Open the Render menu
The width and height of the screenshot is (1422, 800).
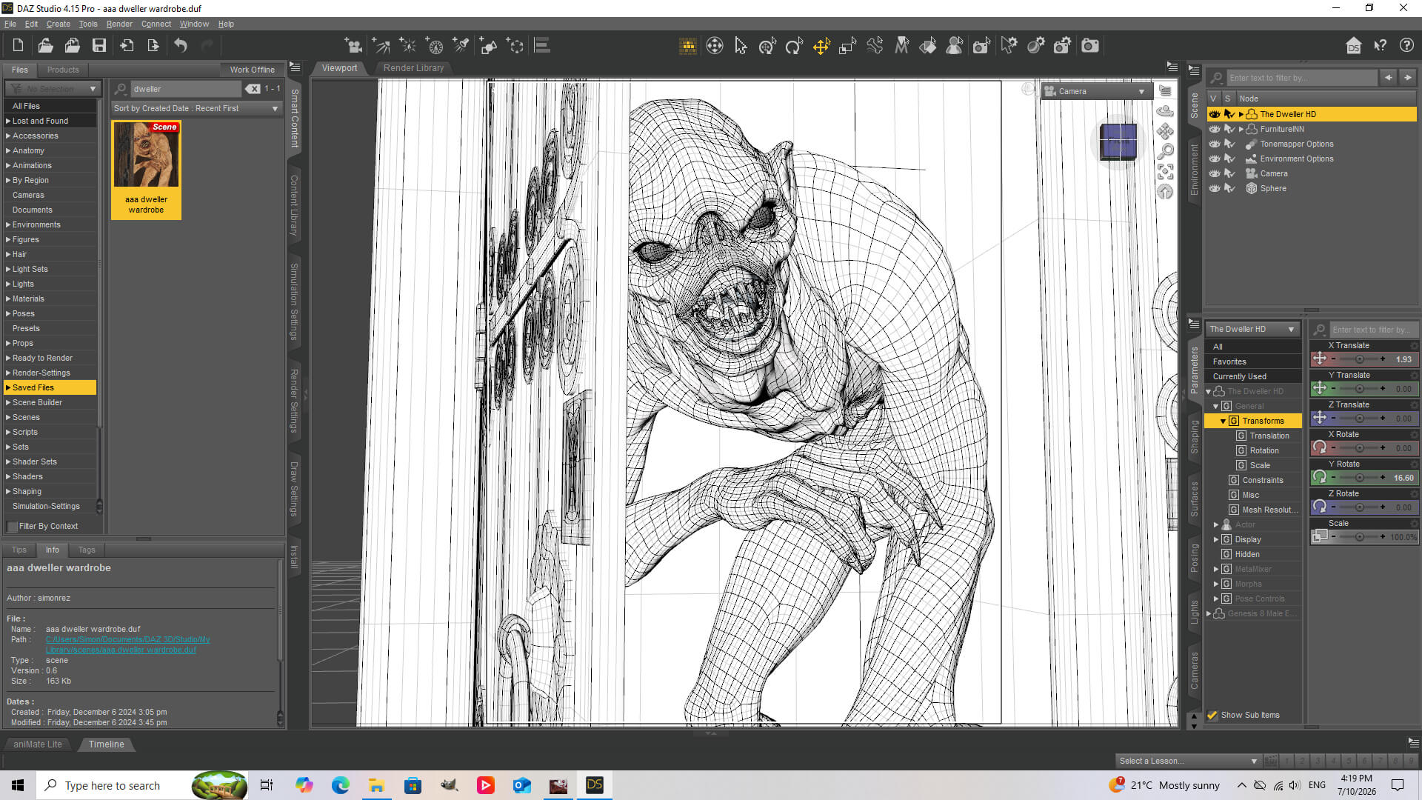(119, 24)
